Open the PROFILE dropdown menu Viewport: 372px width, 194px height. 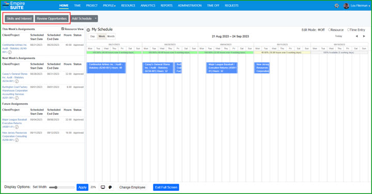pos(109,6)
